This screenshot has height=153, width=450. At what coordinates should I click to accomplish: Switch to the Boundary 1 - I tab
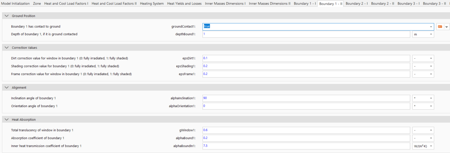point(305,4)
